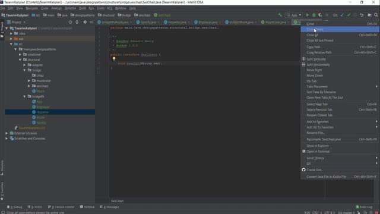Choose Copy Path in context menu
The width and height of the screenshot is (380, 214).
[x=340, y=47]
